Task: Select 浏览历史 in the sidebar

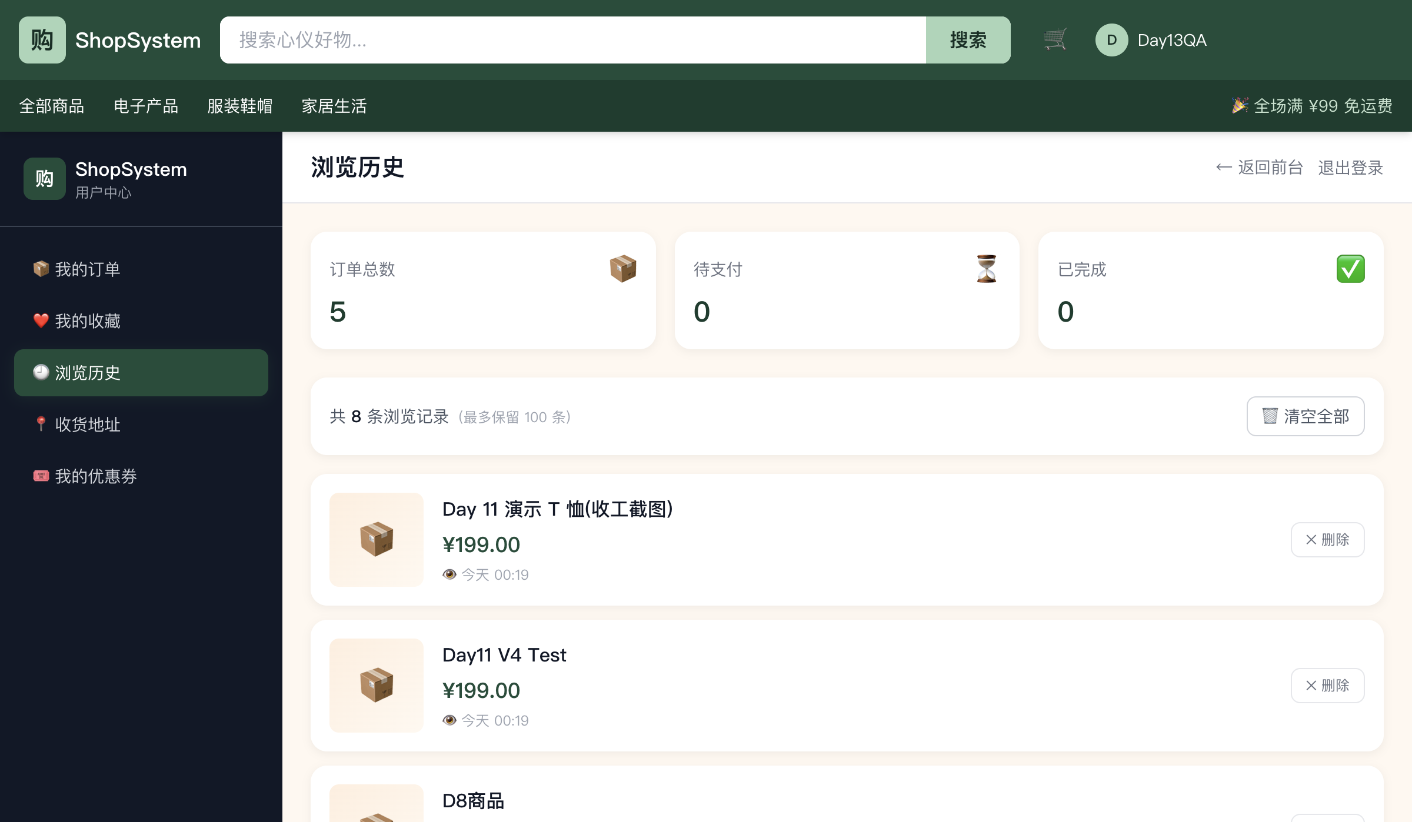Action: (141, 373)
